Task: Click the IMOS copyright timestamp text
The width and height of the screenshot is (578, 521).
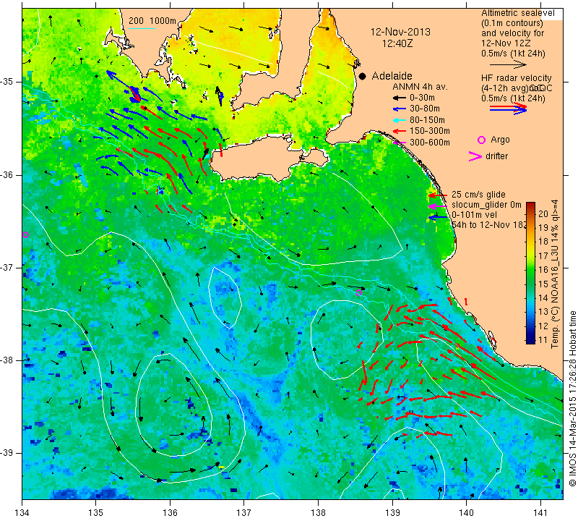Action: (x=572, y=398)
